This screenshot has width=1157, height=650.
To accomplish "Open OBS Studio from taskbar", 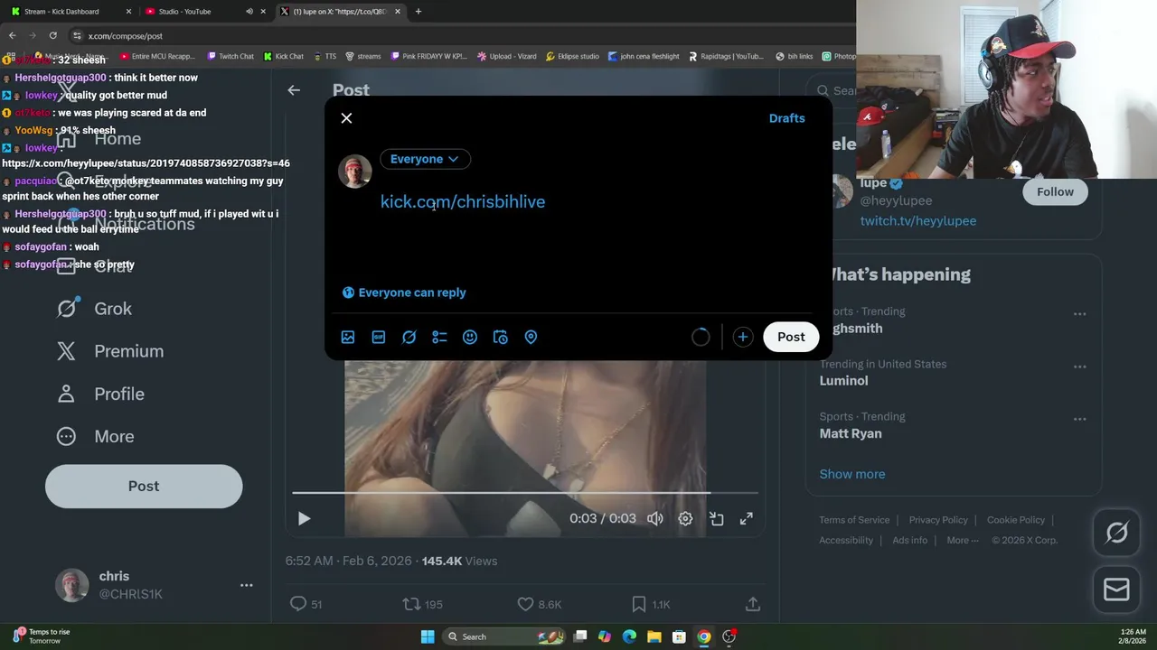I will pos(729,636).
